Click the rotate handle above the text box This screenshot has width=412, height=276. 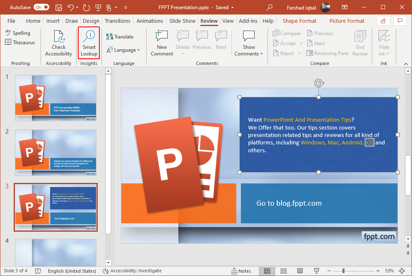coord(319,83)
